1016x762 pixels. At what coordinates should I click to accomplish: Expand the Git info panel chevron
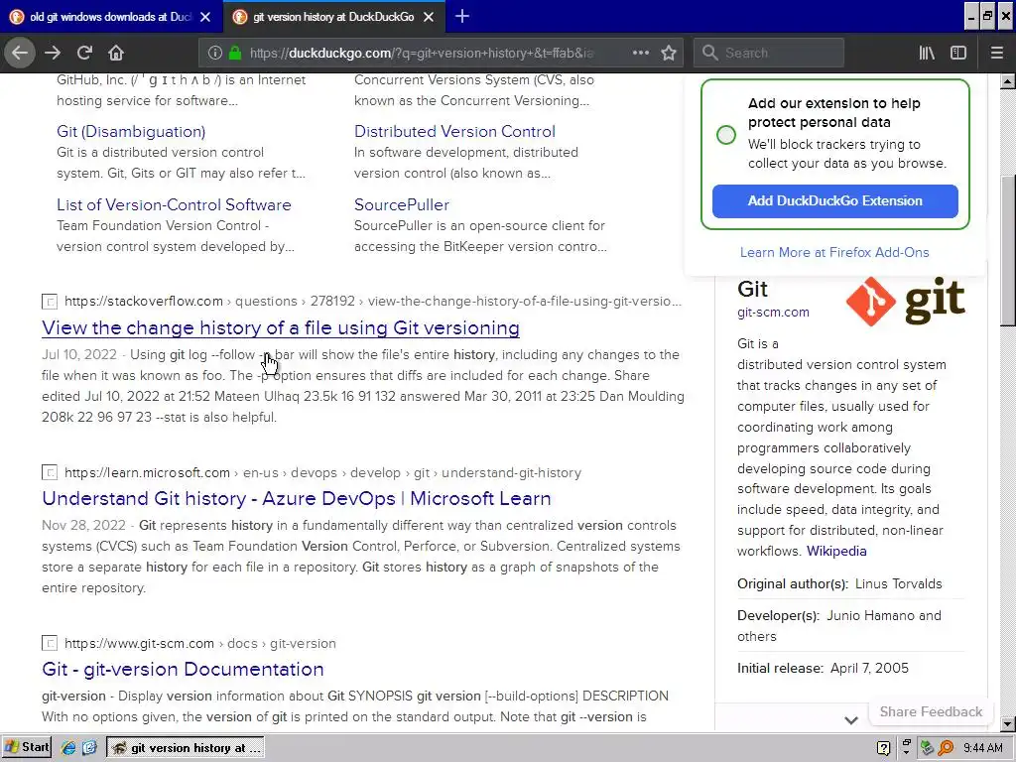coord(850,720)
